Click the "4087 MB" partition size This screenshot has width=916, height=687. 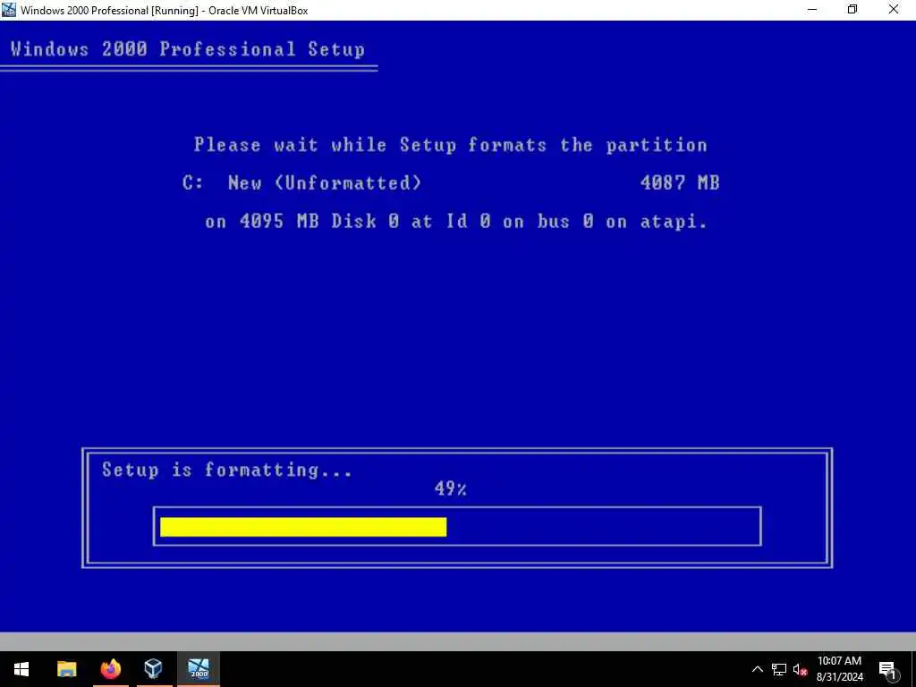tap(680, 182)
